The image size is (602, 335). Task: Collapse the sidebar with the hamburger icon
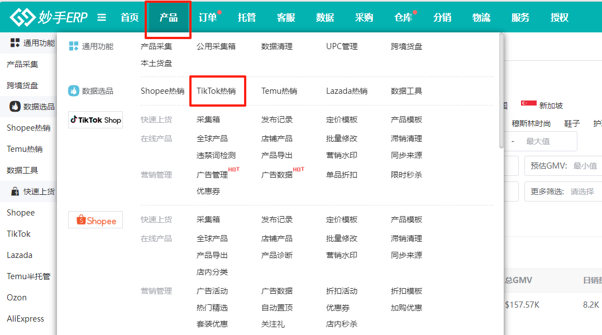tap(102, 17)
